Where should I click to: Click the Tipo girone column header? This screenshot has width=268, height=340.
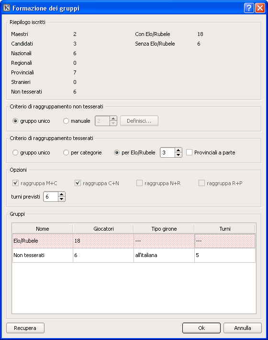[x=164, y=229]
